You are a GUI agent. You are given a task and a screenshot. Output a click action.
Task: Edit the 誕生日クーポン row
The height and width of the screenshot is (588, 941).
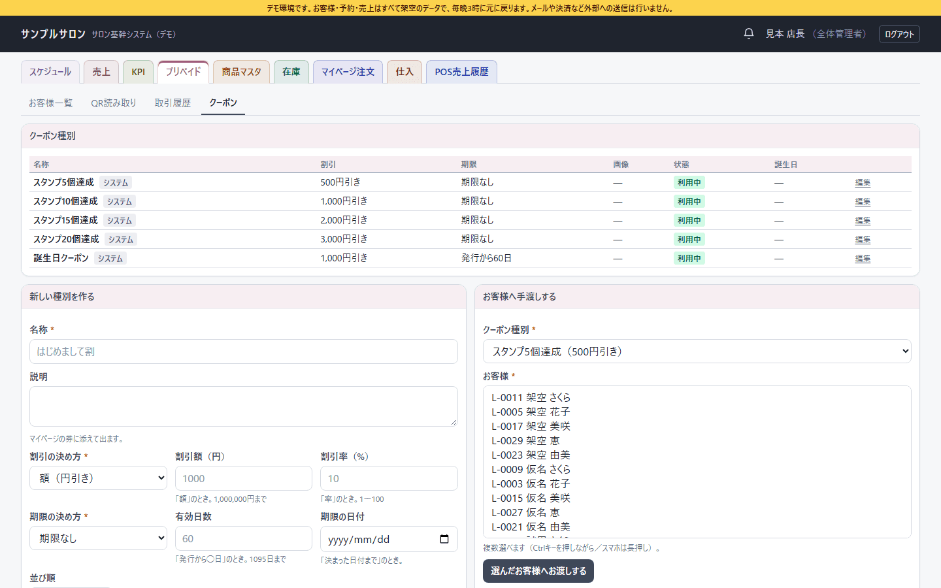point(863,259)
